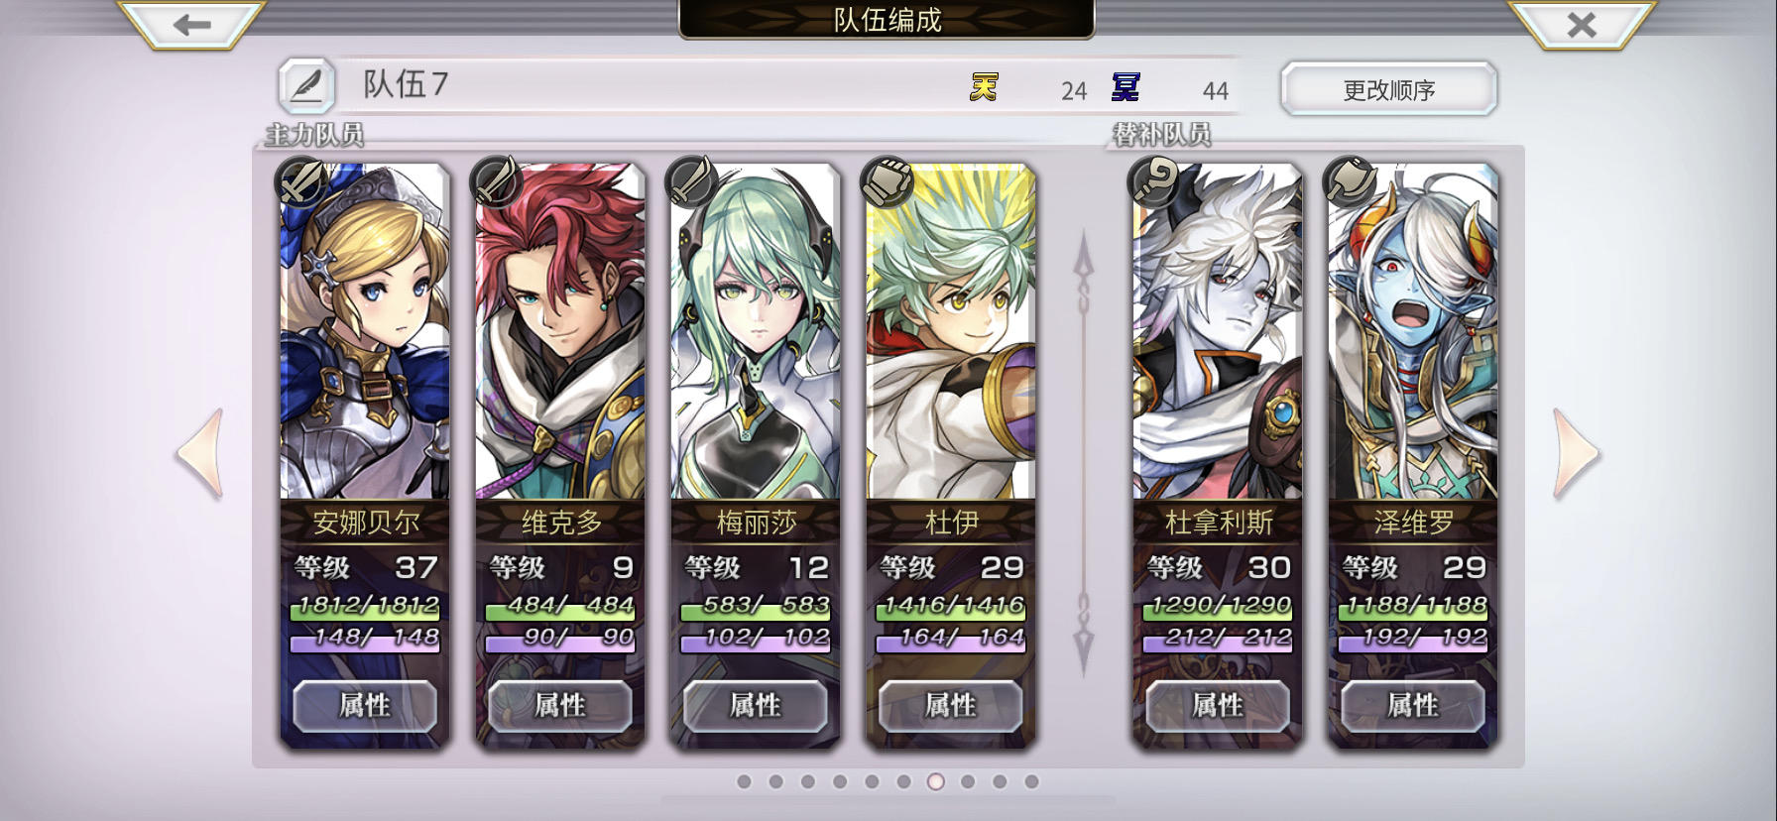Click the yellow 天 element icon
Viewport: 1777px width, 821px height.
pos(983,88)
